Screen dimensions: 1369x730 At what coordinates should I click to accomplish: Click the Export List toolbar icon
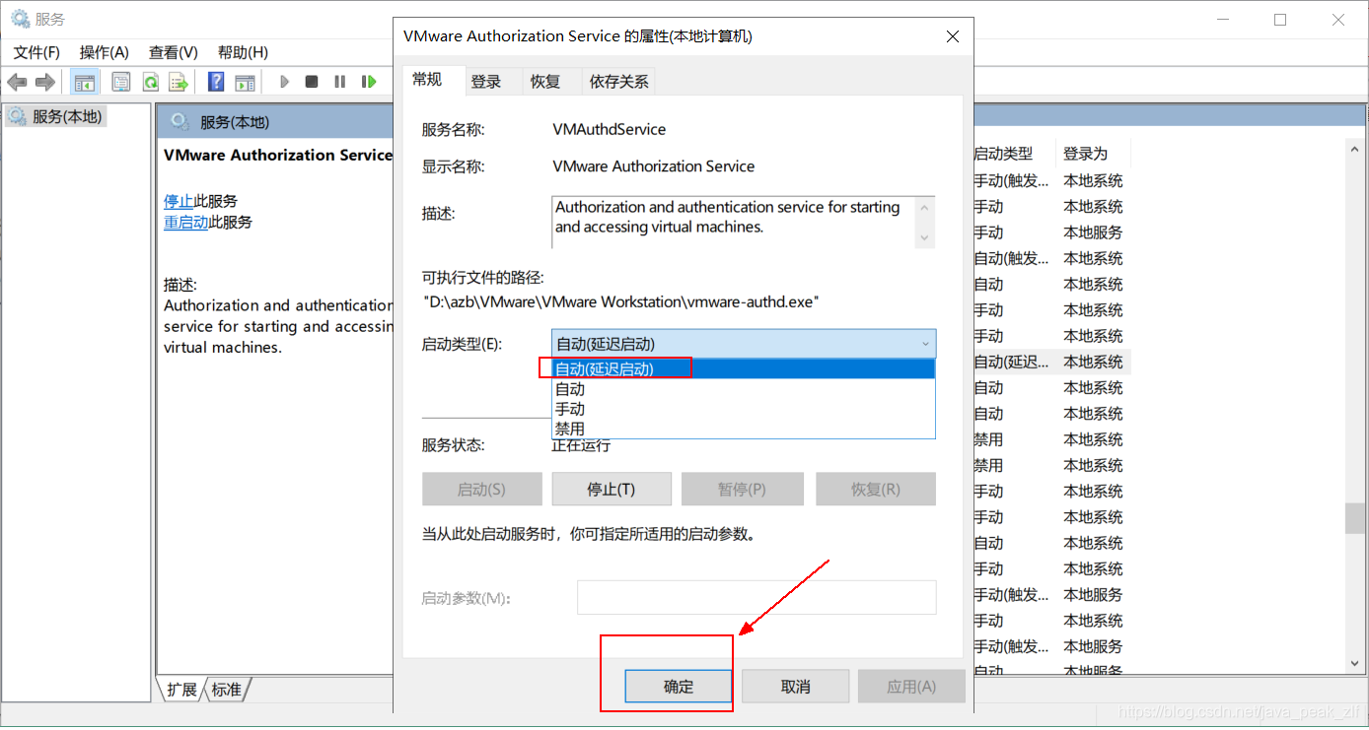click(x=179, y=82)
